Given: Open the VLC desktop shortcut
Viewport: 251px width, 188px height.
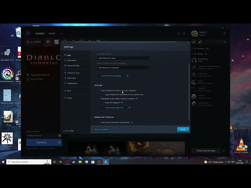Looking at the screenshot, I should point(242,146).
